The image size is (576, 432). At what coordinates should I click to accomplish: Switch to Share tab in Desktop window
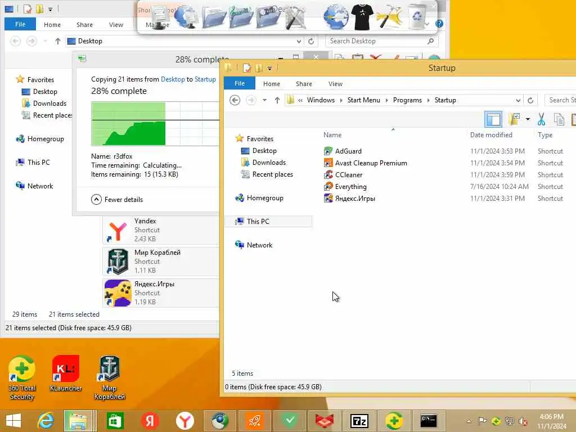pyautogui.click(x=84, y=25)
